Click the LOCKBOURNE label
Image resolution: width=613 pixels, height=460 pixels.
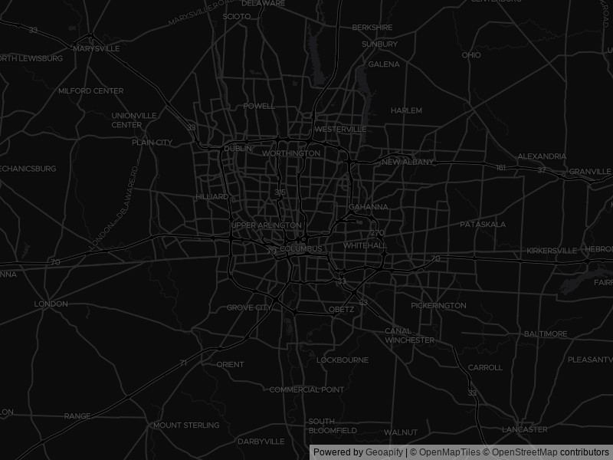pyautogui.click(x=343, y=360)
